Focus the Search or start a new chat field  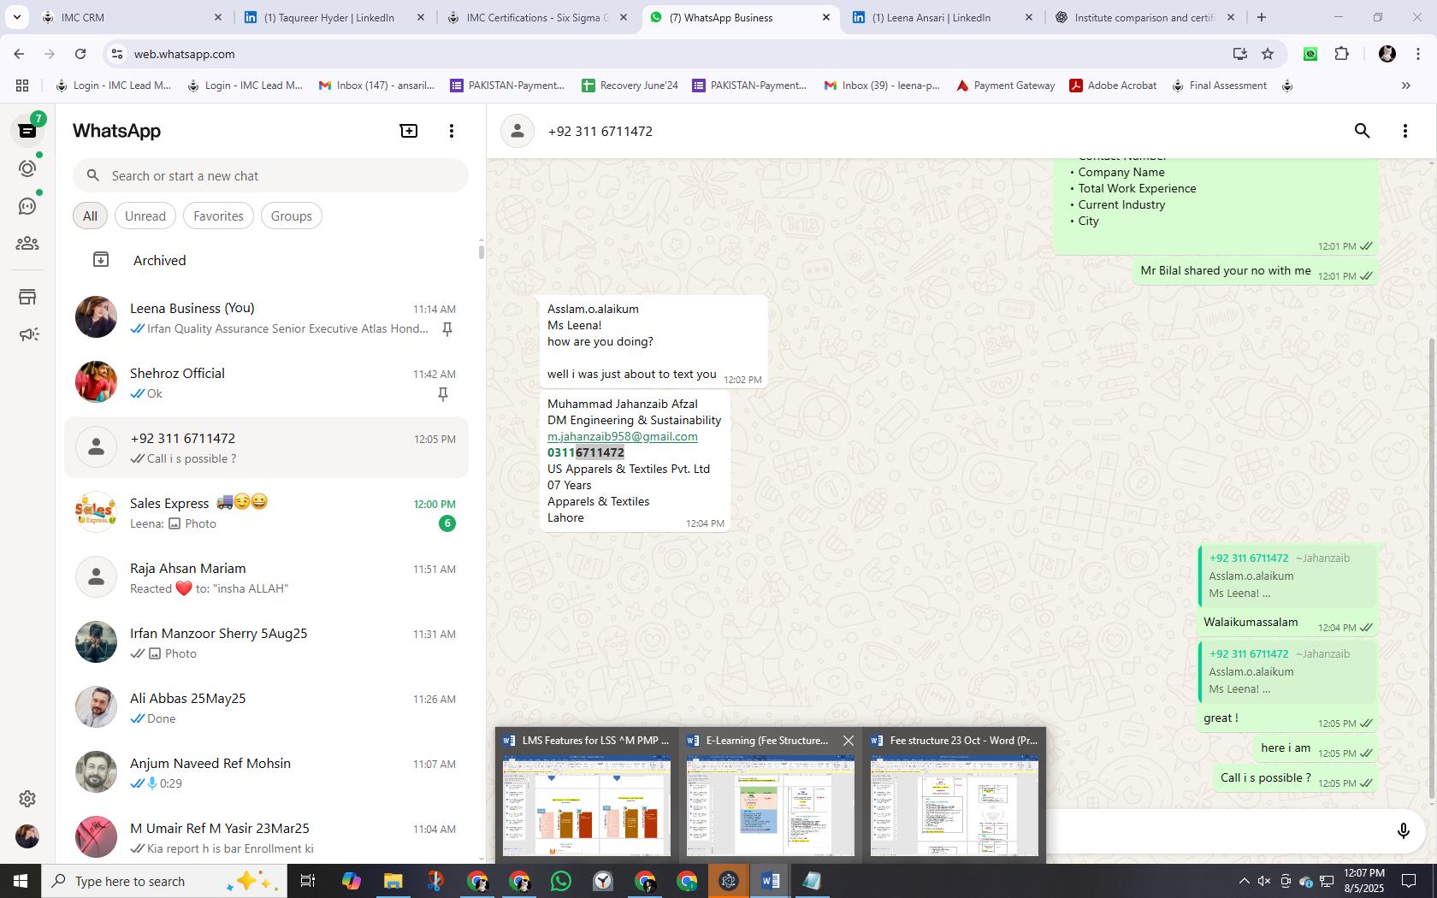270,175
